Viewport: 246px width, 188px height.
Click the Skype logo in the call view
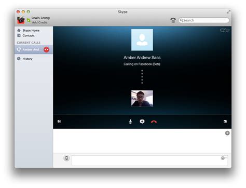[225, 30]
